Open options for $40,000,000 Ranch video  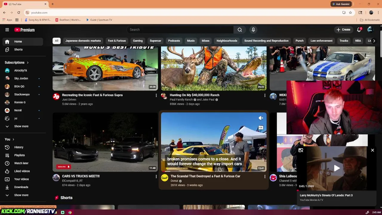click(265, 95)
